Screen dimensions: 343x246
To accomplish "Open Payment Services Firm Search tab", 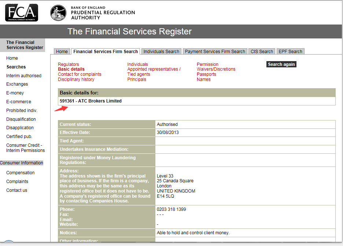I will [x=215, y=52].
